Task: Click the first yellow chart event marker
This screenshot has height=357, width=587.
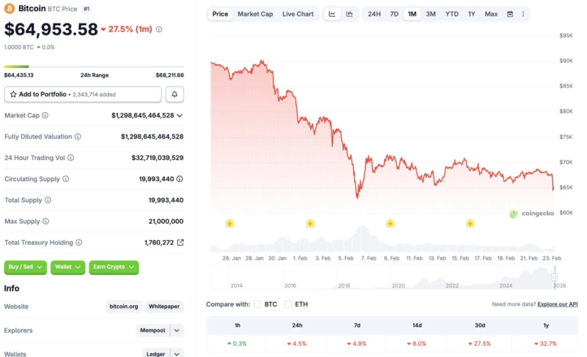Action: point(230,223)
